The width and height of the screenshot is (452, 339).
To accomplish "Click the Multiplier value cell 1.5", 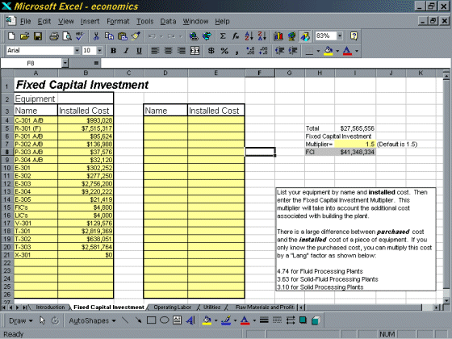I will (355, 144).
